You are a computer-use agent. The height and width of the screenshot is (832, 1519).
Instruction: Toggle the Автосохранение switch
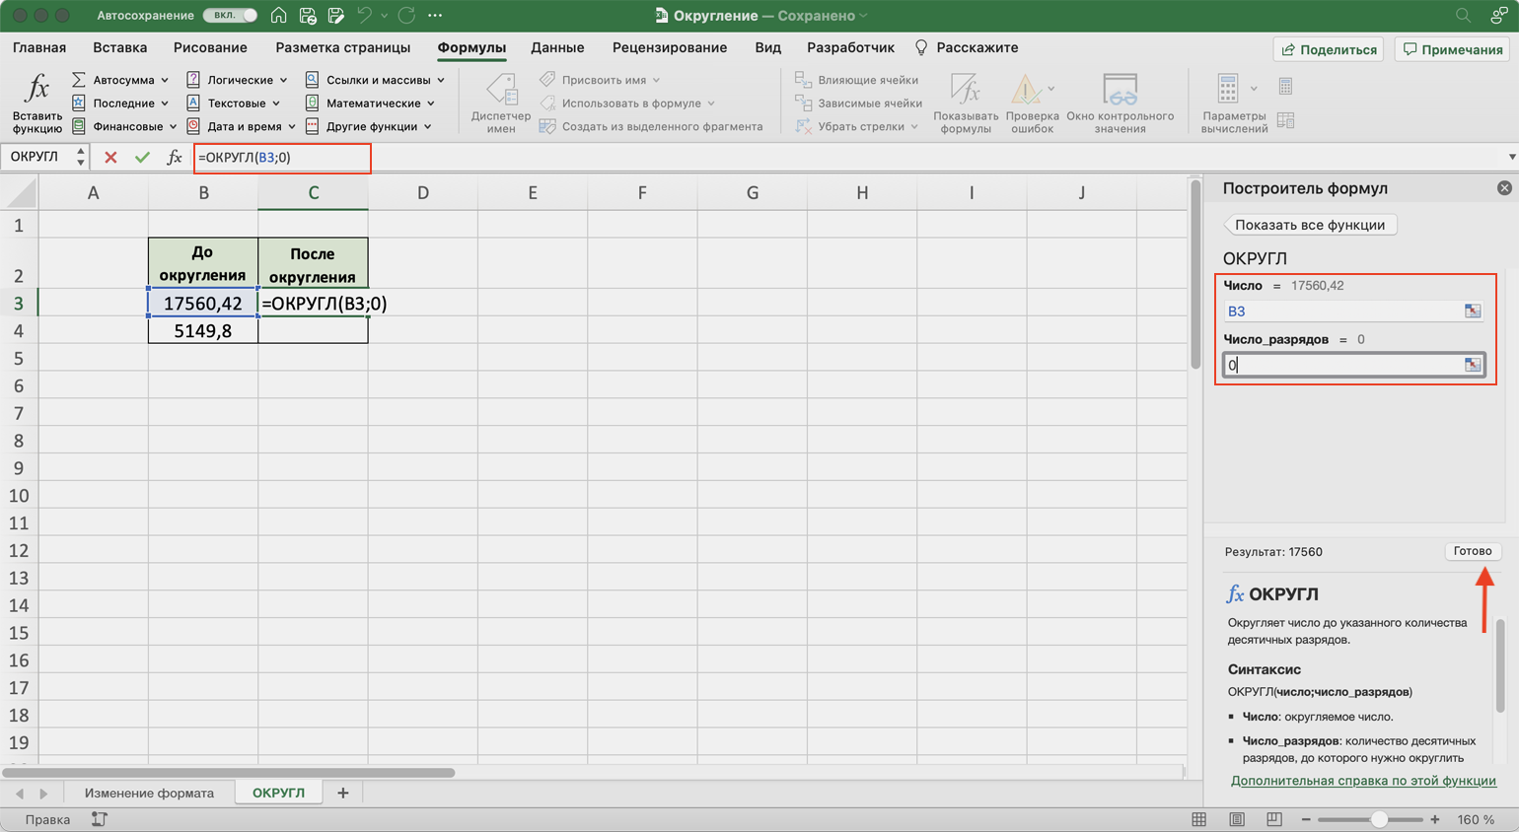pyautogui.click(x=231, y=16)
